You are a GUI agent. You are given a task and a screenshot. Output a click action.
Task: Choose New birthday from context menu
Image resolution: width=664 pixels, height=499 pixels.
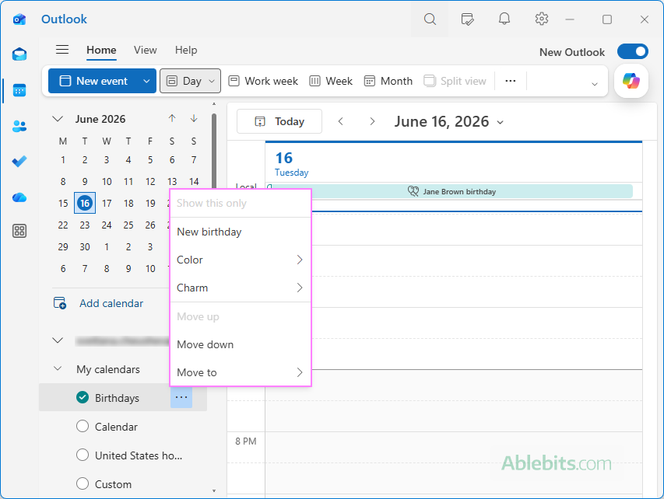(241, 232)
